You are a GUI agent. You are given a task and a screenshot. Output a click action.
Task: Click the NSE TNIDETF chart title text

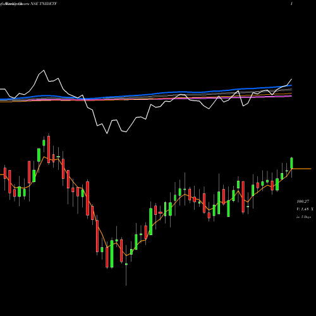44,4
